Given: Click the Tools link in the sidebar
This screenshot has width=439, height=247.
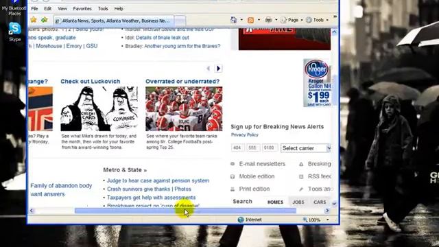Looking at the screenshot, I should (320, 189).
